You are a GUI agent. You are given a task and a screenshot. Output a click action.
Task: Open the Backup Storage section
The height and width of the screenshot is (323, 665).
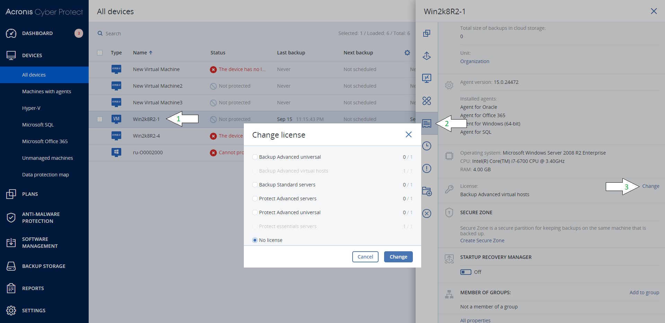click(x=44, y=266)
